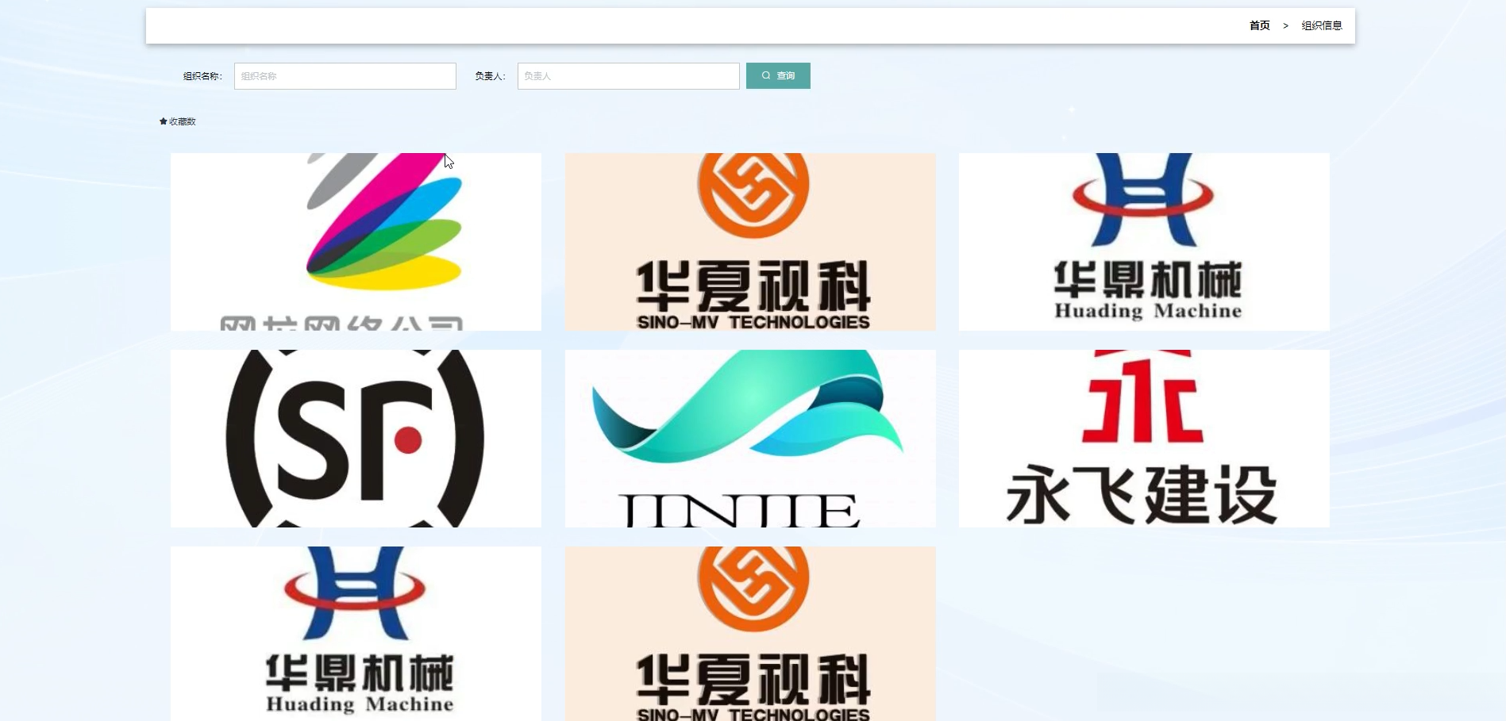Open the 华夏视科 SINO-MV logo in first row
The height and width of the screenshot is (721, 1506).
point(750,241)
